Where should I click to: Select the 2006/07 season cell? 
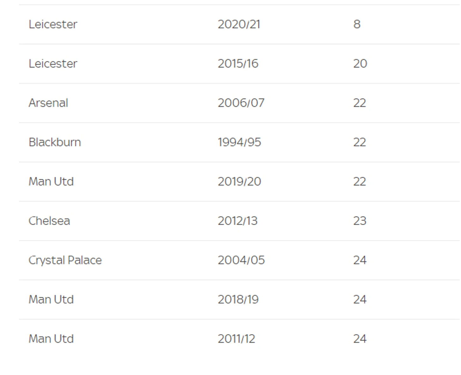241,103
